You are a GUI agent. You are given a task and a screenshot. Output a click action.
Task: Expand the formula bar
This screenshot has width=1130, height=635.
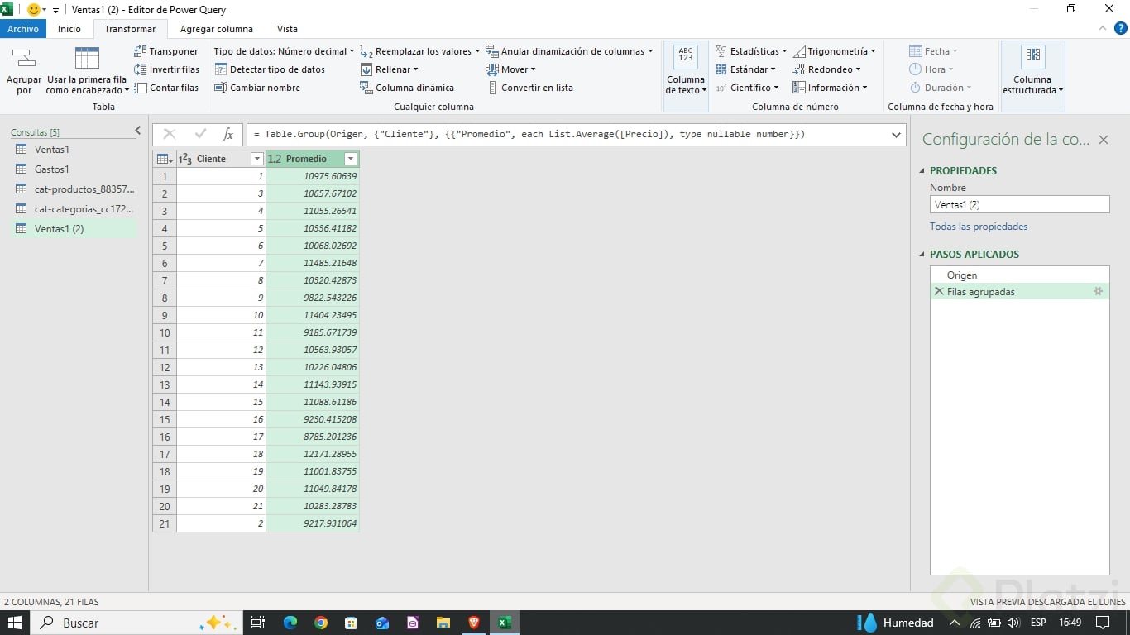896,134
